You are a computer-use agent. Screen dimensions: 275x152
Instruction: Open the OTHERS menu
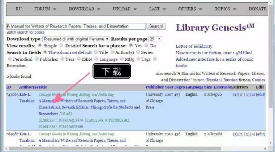190,9
